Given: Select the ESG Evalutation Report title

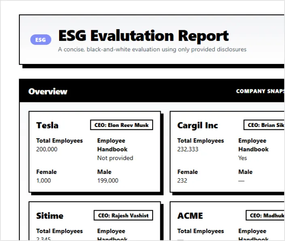Looking at the screenshot, I should coord(143,36).
